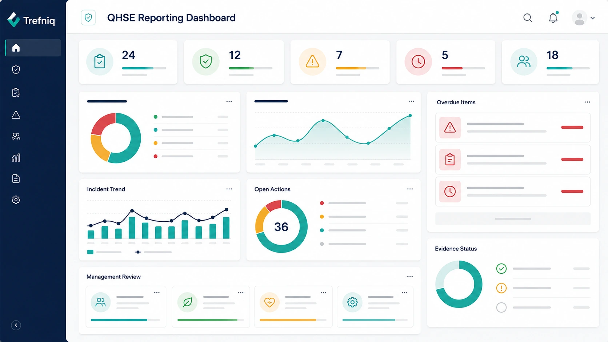The image size is (608, 342).
Task: Click the Evidence Status donut chart
Action: pos(459,284)
